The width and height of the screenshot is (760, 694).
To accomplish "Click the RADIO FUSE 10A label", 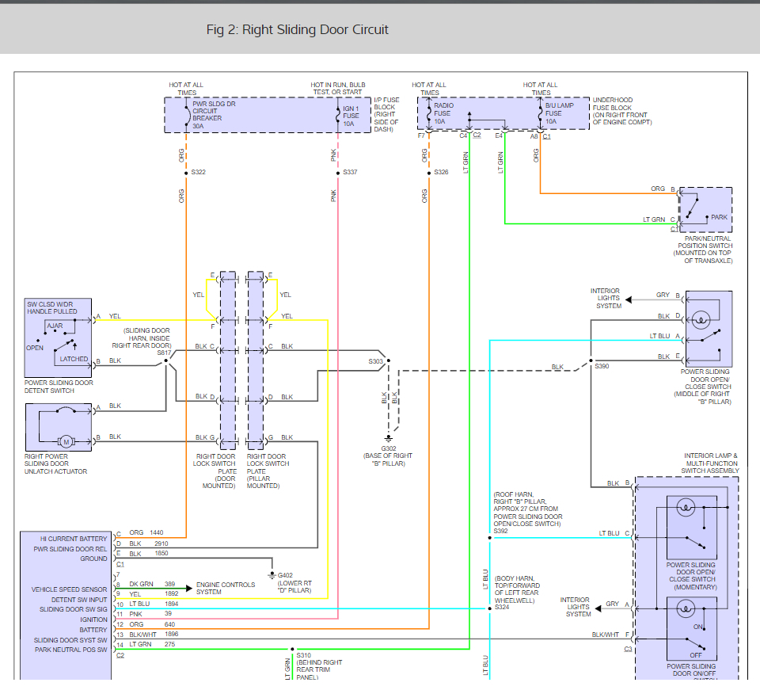I will pos(443,113).
